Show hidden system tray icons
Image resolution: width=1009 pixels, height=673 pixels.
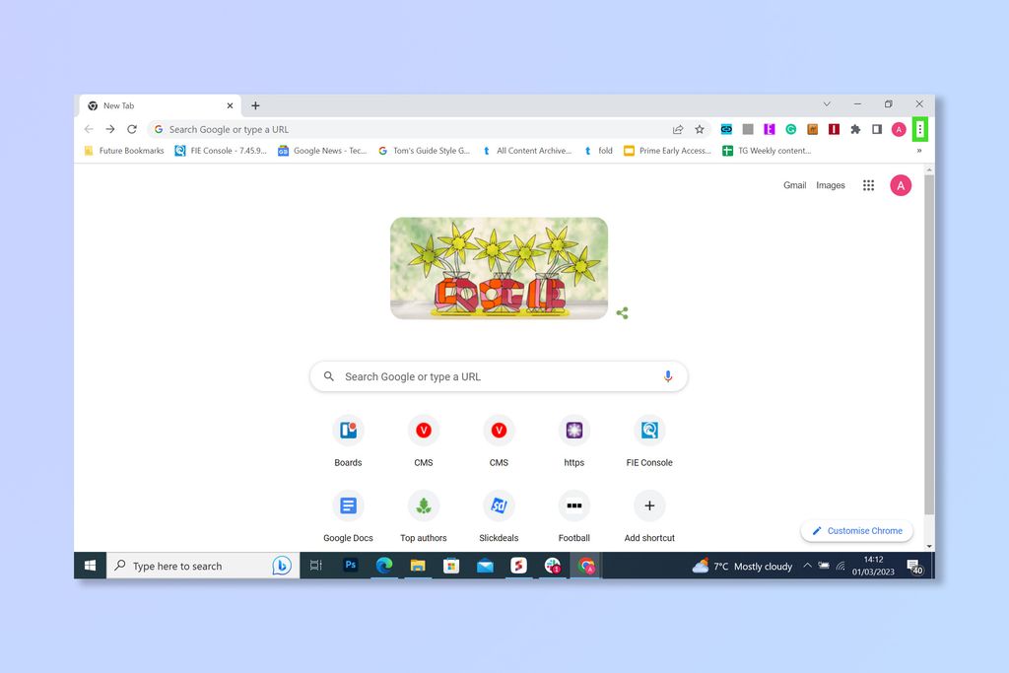(807, 567)
